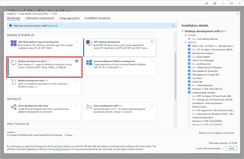Click the info icon in the help banner
Screen dimensions: 244x159
(x=10, y=25)
